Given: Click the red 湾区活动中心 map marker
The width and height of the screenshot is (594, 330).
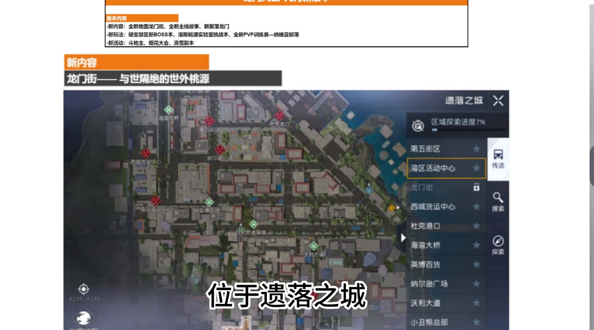Looking at the screenshot, I should [x=156, y=200].
